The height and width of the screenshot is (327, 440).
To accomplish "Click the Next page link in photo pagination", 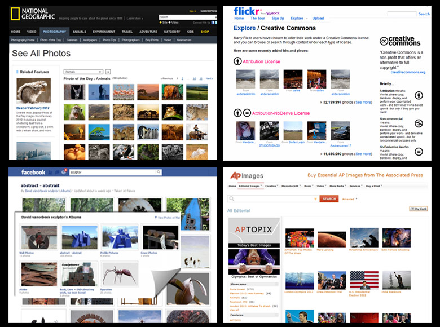I will tap(209, 78).
